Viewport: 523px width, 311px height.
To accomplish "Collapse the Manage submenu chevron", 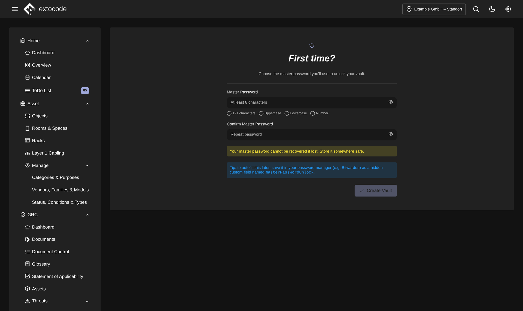I will [87, 165].
